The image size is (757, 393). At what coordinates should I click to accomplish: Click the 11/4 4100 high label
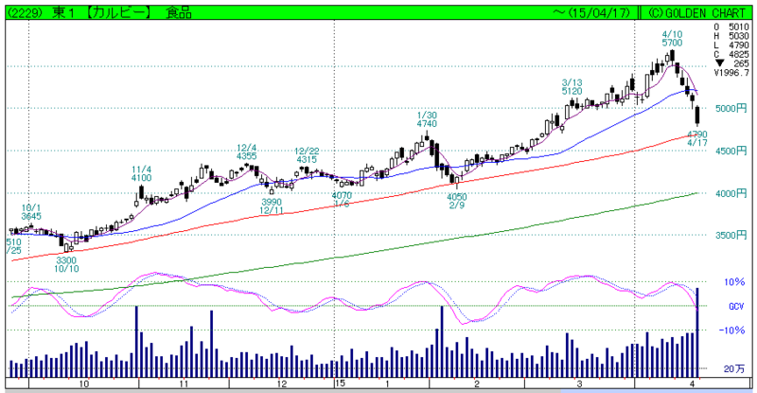[x=141, y=173]
